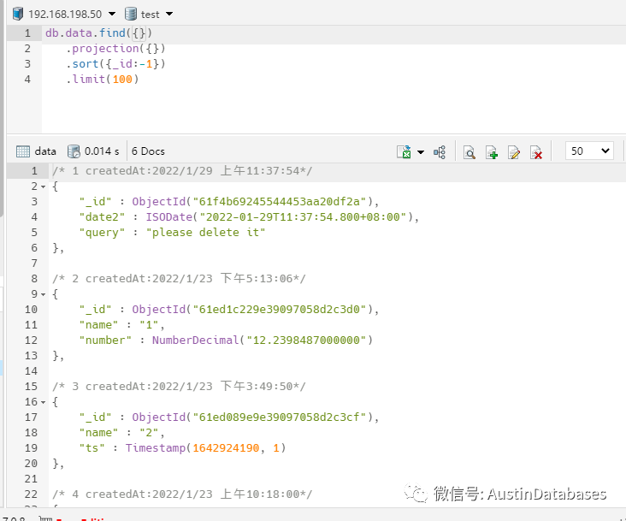Image resolution: width=626 pixels, height=521 pixels.
Task: Collapse the third document at line 16
Action: [43, 402]
